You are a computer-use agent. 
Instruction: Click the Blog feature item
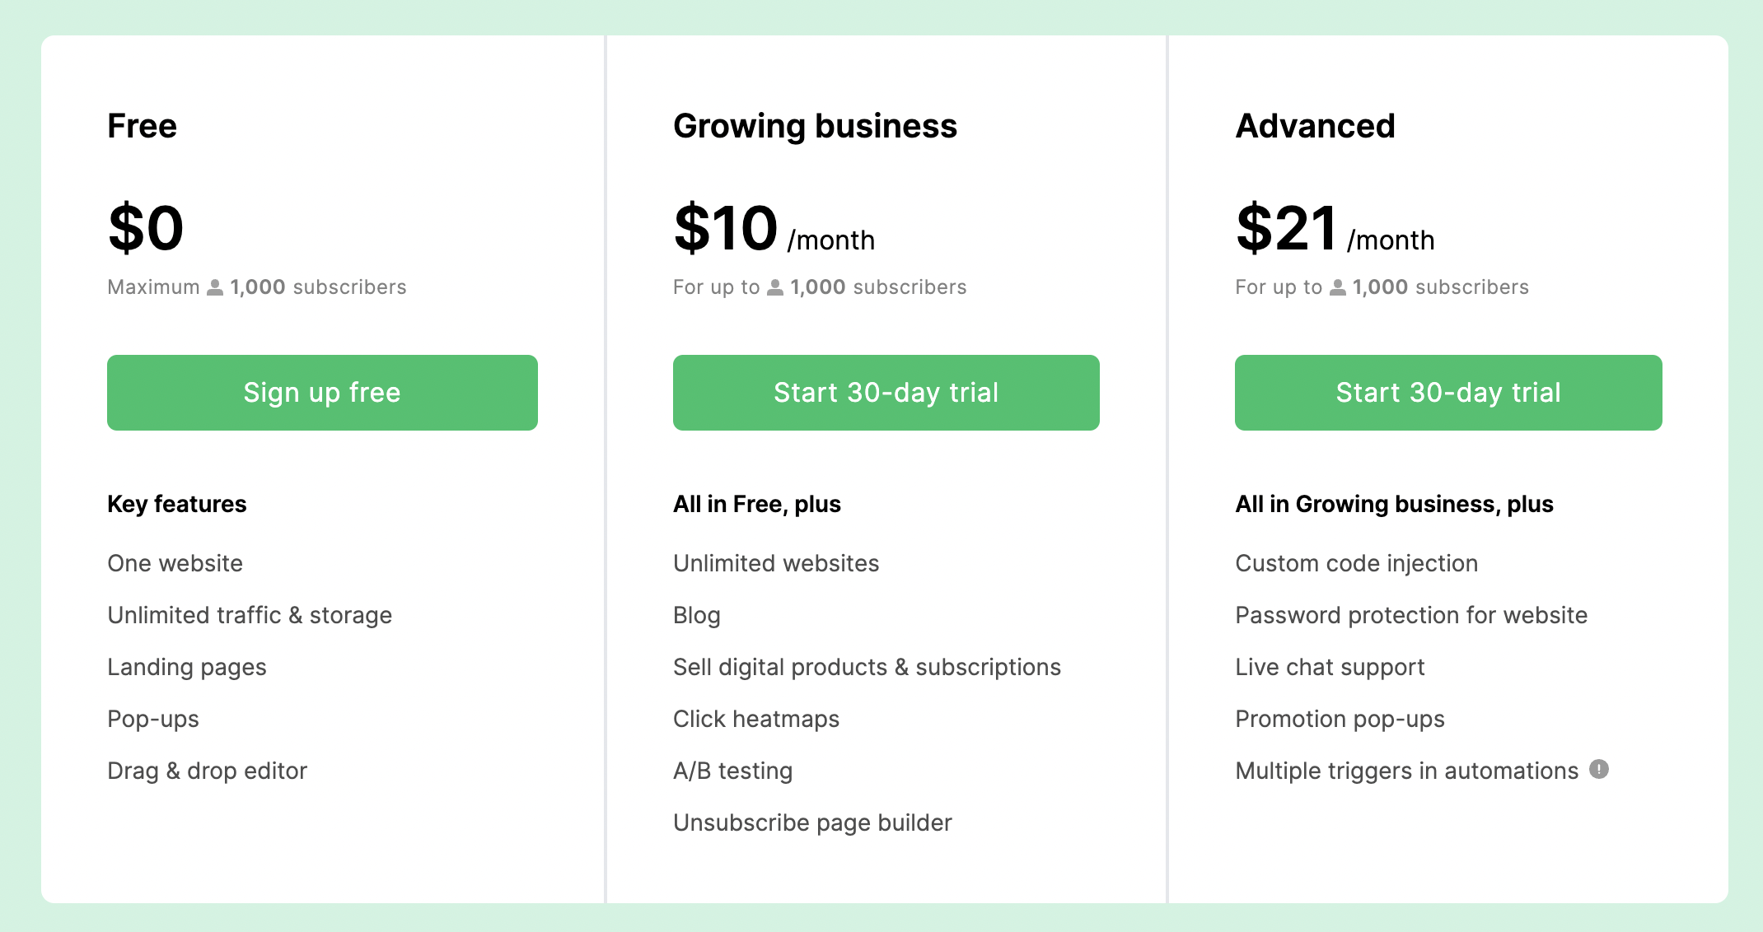[x=696, y=615]
